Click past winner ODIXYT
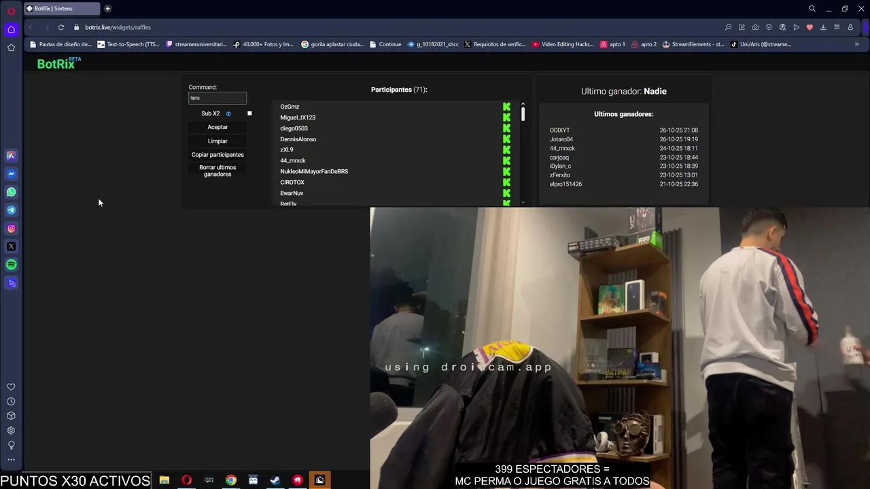This screenshot has height=489, width=870. point(559,130)
